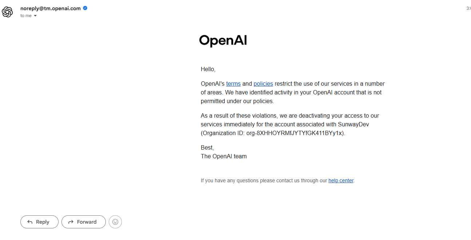Click the "Hello," greeting line
Image resolution: width=471 pixels, height=240 pixels.
click(208, 69)
